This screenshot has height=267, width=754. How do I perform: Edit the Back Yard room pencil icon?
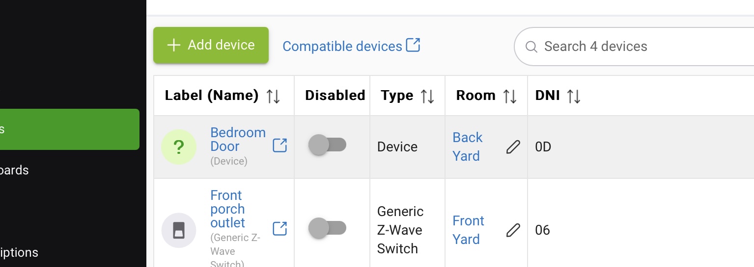coord(513,146)
